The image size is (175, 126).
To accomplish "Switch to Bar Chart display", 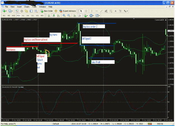I will pos(49,16).
